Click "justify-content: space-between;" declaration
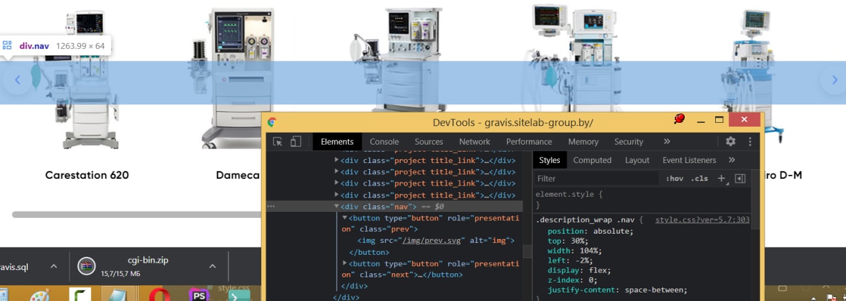The image size is (846, 301). pos(618,290)
